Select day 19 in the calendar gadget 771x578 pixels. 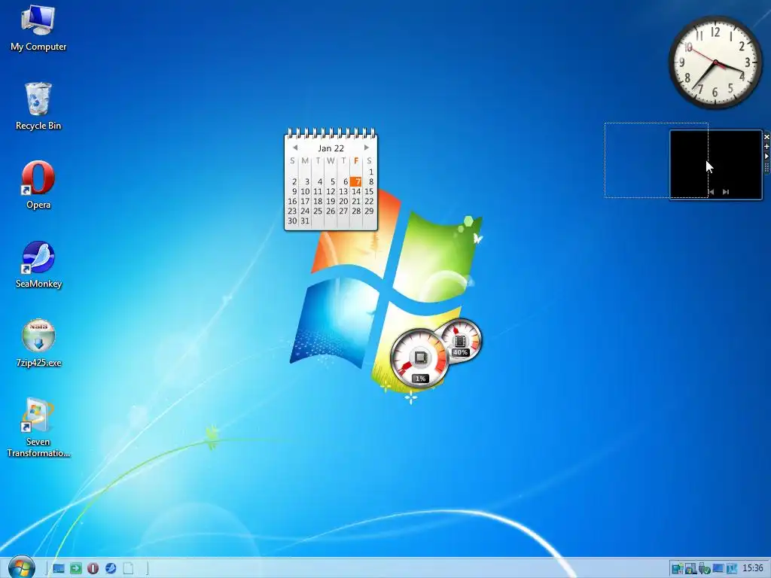tap(331, 202)
